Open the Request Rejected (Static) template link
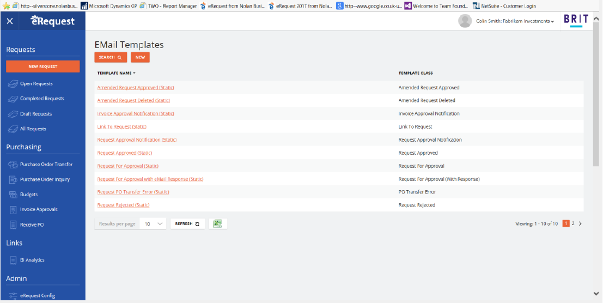603x303 pixels. click(123, 205)
